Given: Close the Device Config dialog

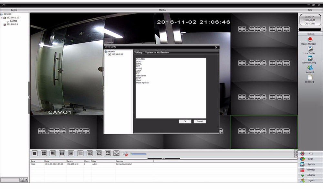Looking at the screenshot, I should click(x=216, y=47).
